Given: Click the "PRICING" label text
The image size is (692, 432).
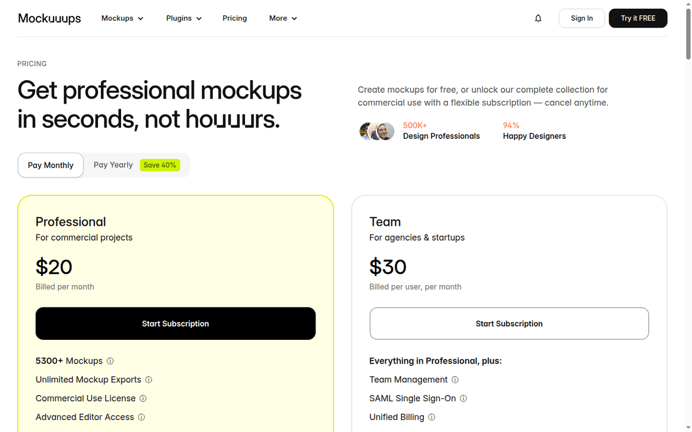Looking at the screenshot, I should 32,64.
